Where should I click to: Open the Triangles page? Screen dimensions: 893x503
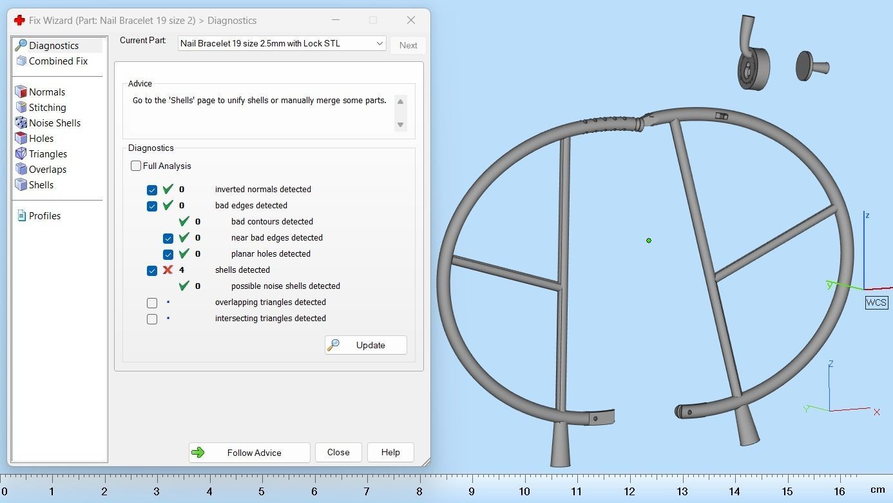(48, 153)
